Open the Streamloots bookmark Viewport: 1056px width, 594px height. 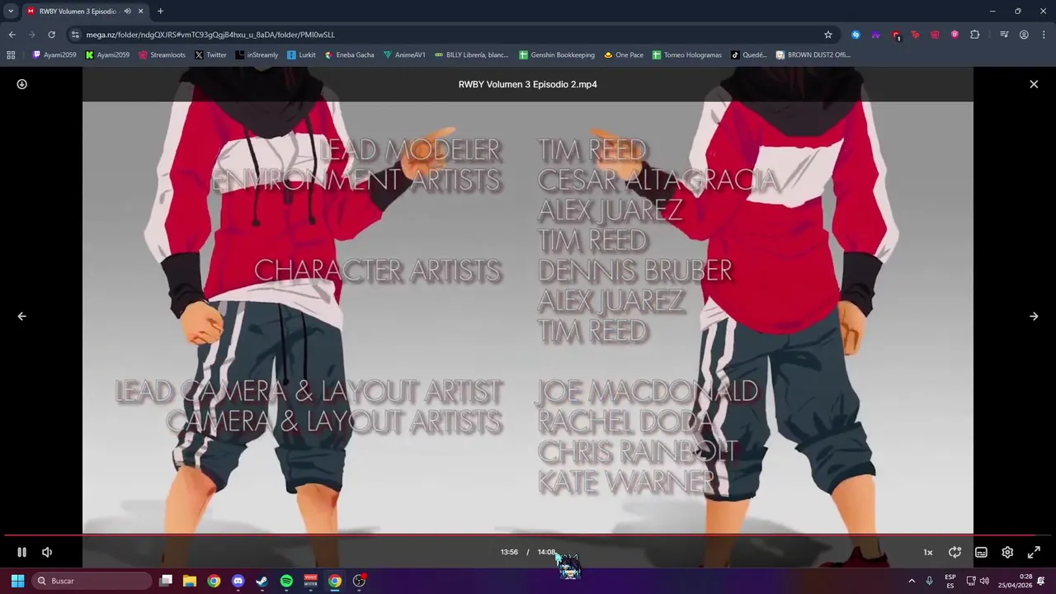(x=162, y=55)
